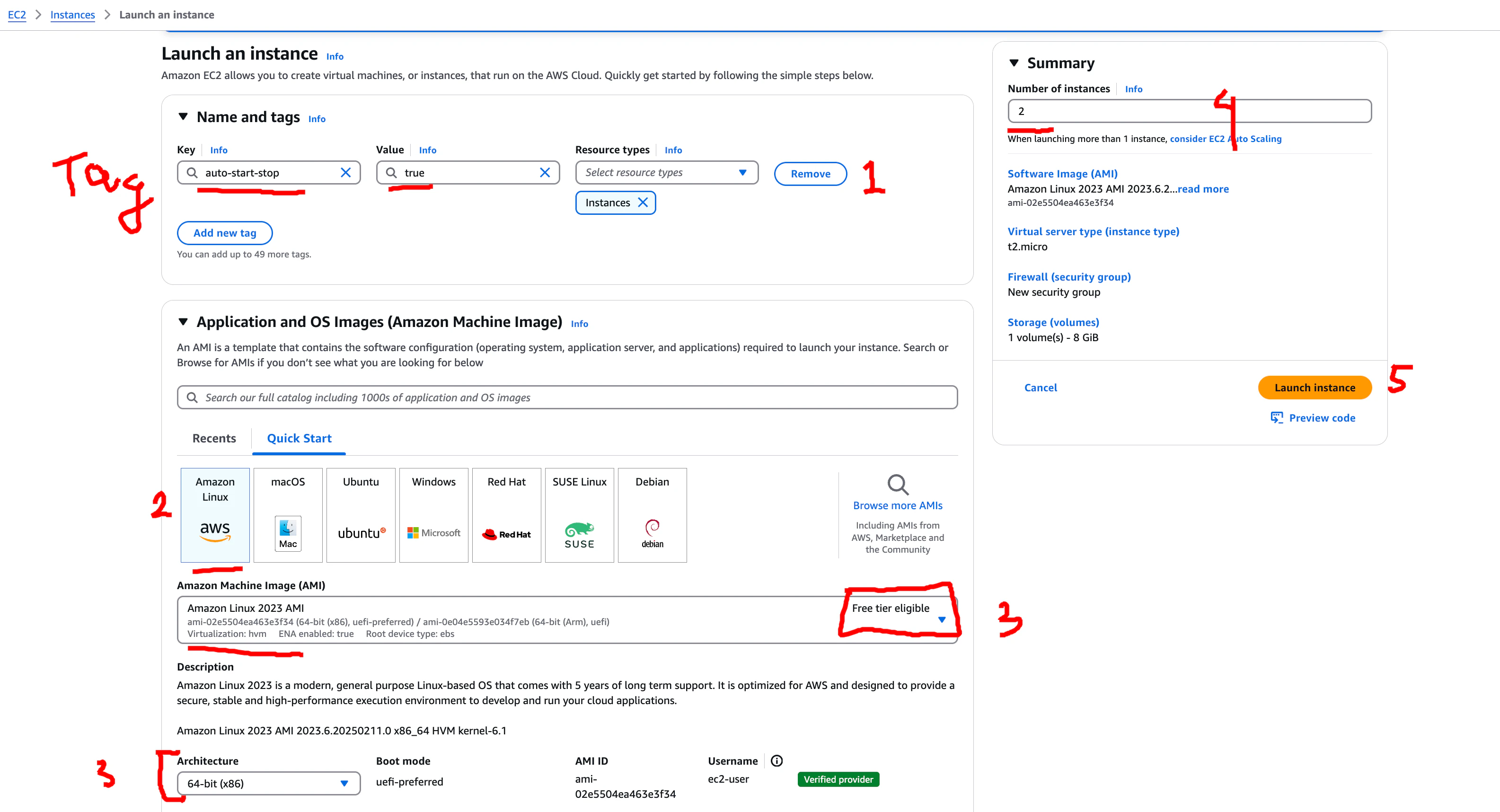Collapse the Name and tags section

tap(184, 116)
